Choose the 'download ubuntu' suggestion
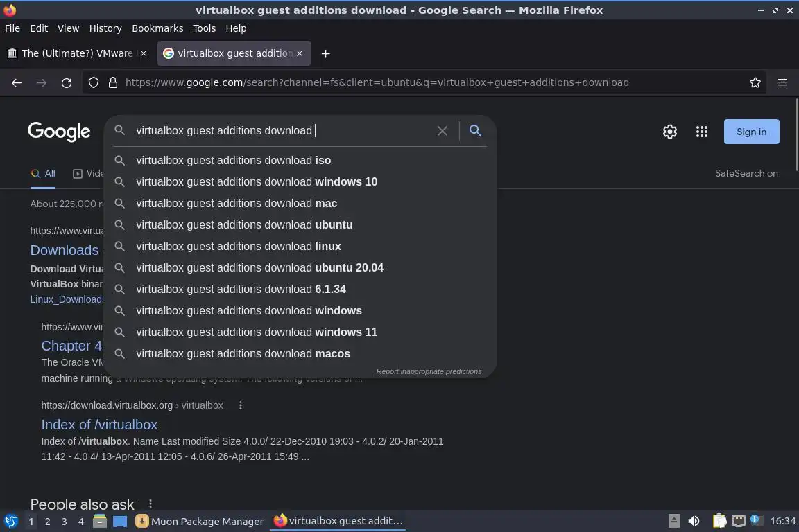Image resolution: width=799 pixels, height=532 pixels. click(300, 224)
